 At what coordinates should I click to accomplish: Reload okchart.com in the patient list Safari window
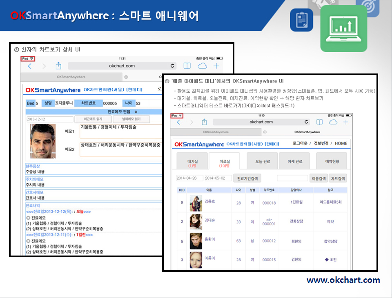pos(306,122)
